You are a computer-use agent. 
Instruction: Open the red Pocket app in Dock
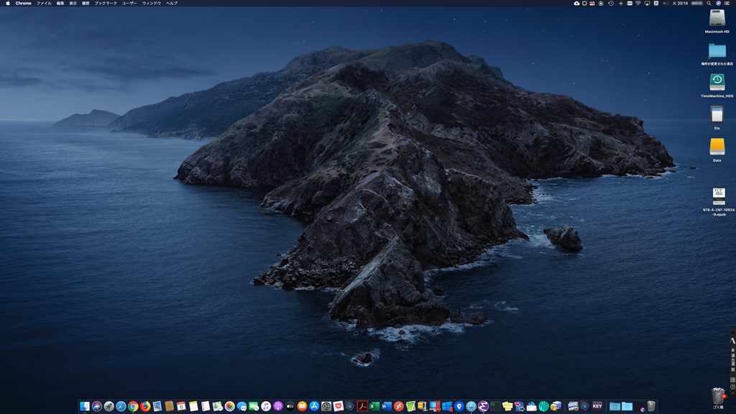pyautogui.click(x=339, y=406)
